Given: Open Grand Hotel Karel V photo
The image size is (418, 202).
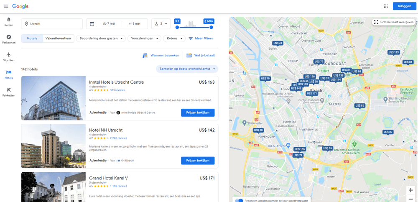Looking at the screenshot, I should coord(54,187).
